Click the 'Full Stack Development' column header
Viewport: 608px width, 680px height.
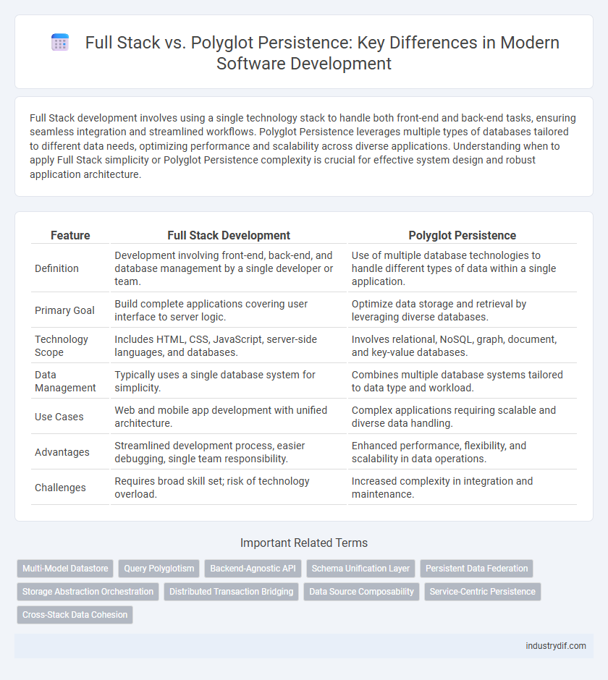229,236
